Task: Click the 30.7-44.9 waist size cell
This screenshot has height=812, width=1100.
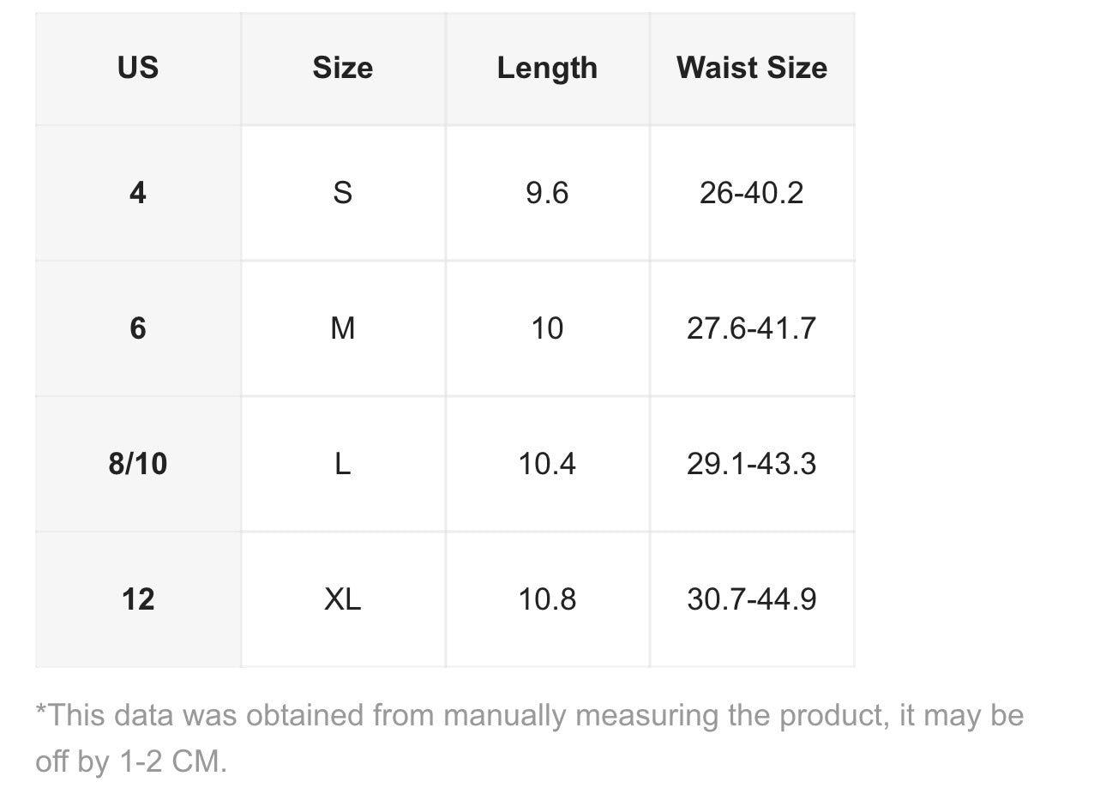Action: pos(752,599)
